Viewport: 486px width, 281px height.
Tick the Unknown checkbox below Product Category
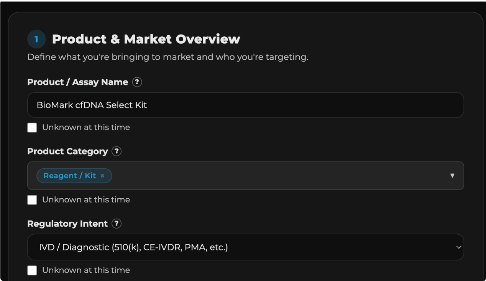(x=32, y=200)
